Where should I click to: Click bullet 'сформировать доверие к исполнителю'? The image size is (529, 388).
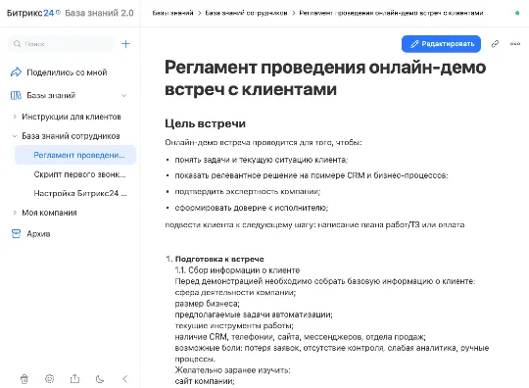252,208
